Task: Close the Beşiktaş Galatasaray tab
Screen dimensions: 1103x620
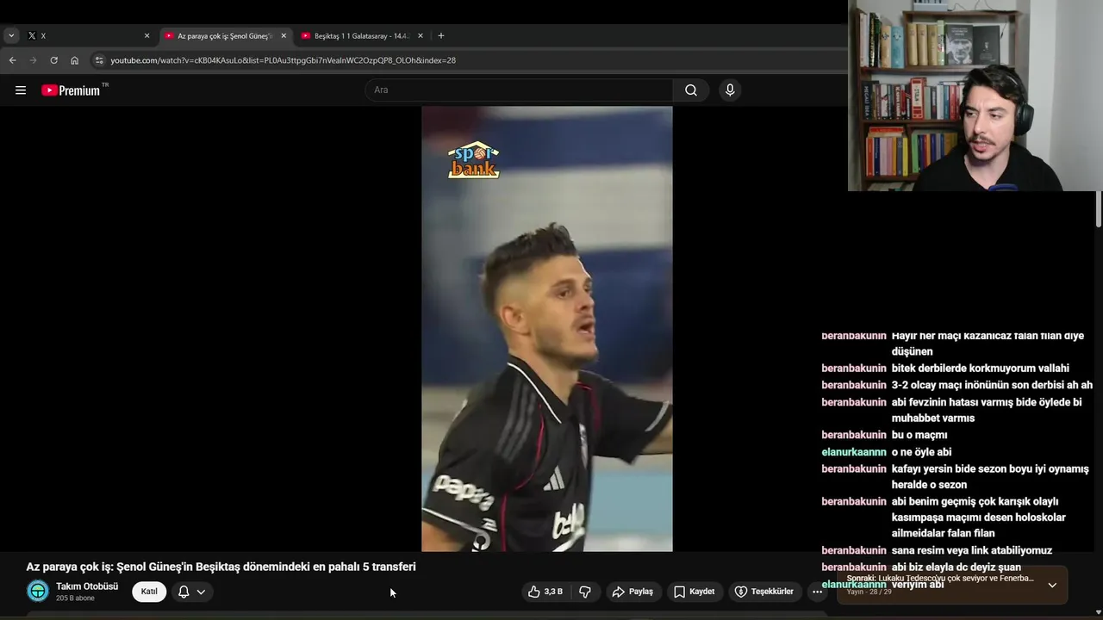Action: coord(421,35)
